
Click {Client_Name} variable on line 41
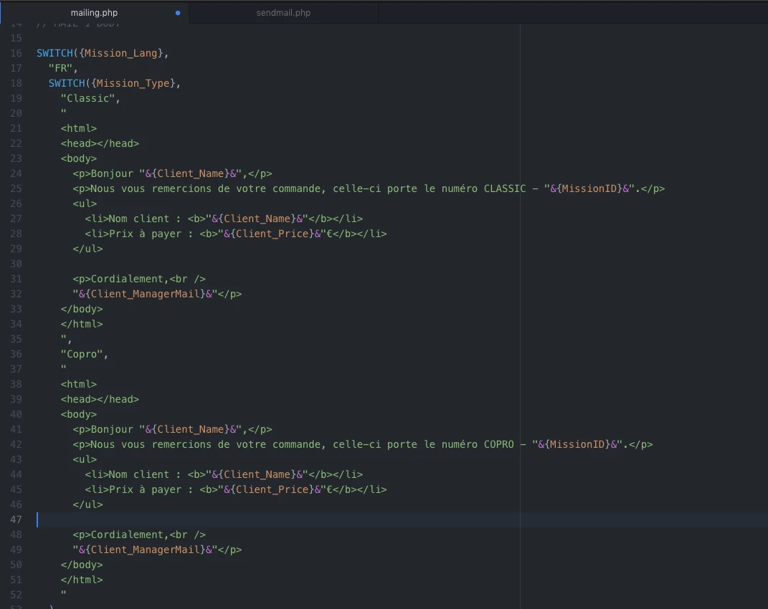click(191, 429)
